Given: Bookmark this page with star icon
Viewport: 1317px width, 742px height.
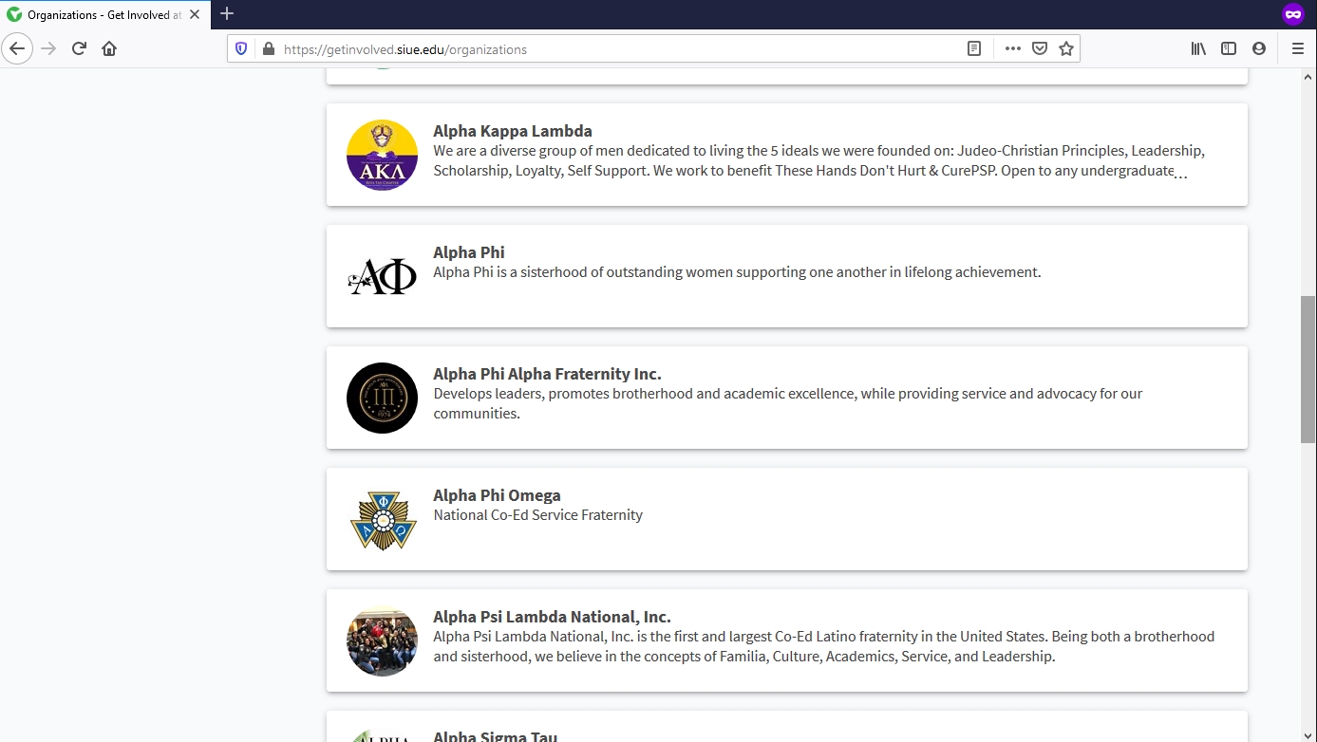Looking at the screenshot, I should 1066,48.
